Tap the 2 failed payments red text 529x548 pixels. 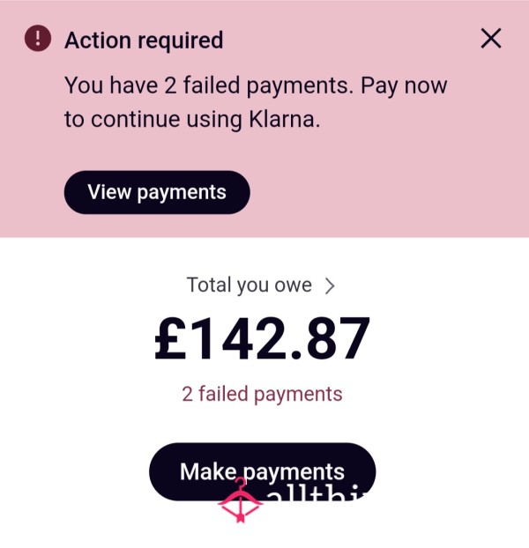click(262, 394)
